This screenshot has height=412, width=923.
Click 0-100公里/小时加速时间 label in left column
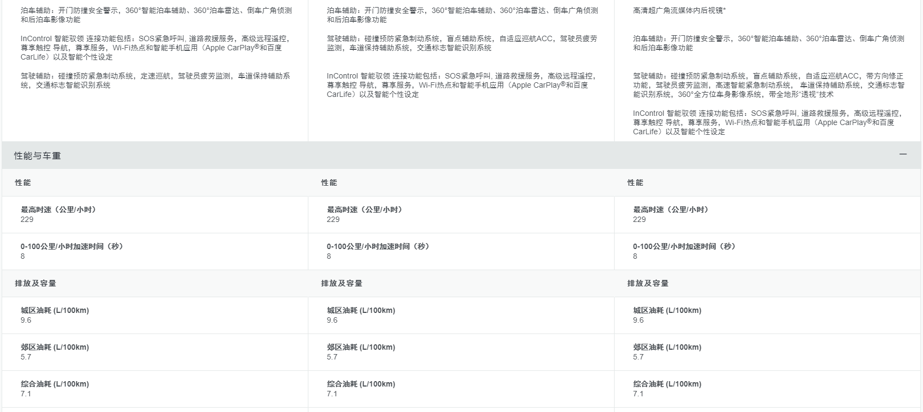pyautogui.click(x=73, y=246)
